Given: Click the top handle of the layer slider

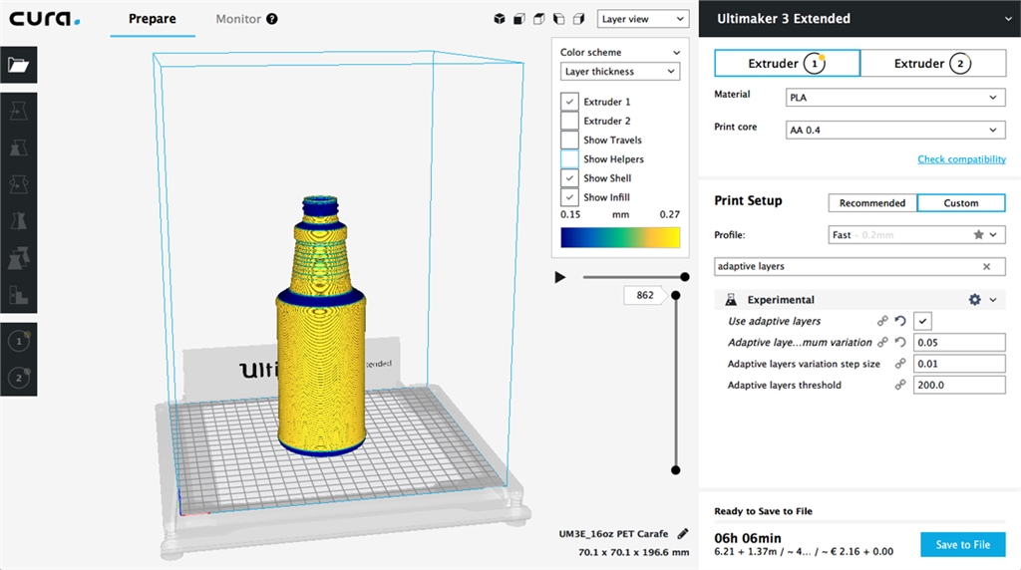Looking at the screenshot, I should [676, 295].
